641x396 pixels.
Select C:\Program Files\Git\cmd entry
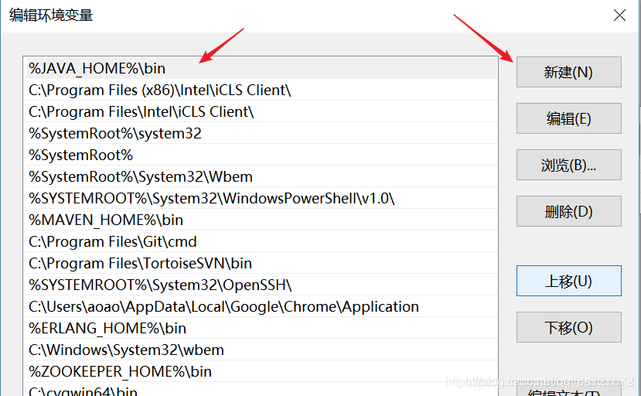pyautogui.click(x=261, y=242)
